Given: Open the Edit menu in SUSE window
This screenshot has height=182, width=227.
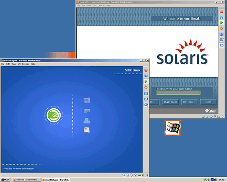Looking at the screenshot, I should (8, 64).
